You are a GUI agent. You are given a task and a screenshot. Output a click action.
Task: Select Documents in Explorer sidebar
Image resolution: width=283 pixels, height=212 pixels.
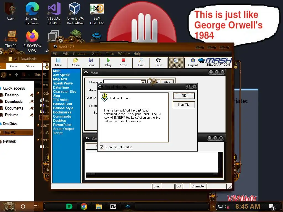tap(14, 108)
